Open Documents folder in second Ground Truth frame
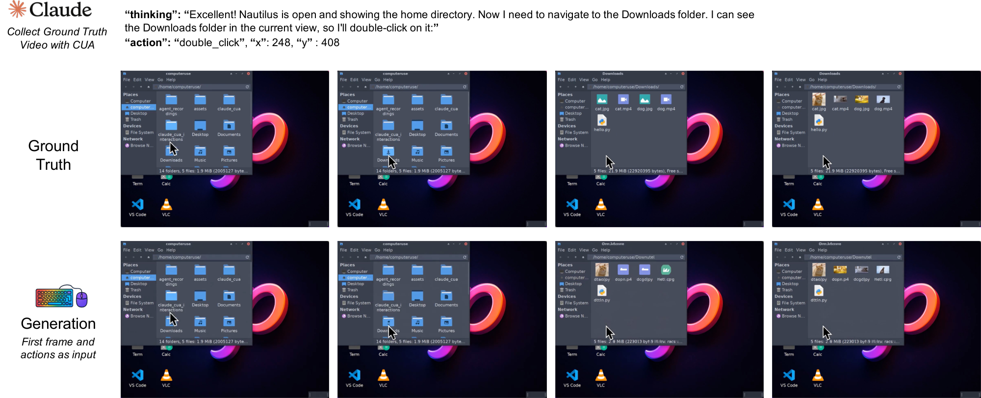Screen dimensions: 981x398 (446, 126)
